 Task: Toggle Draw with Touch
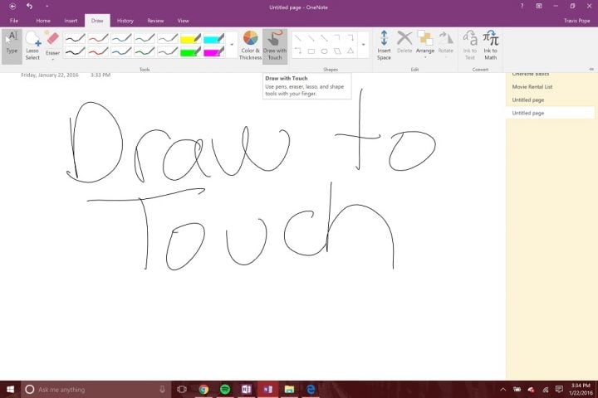point(275,46)
